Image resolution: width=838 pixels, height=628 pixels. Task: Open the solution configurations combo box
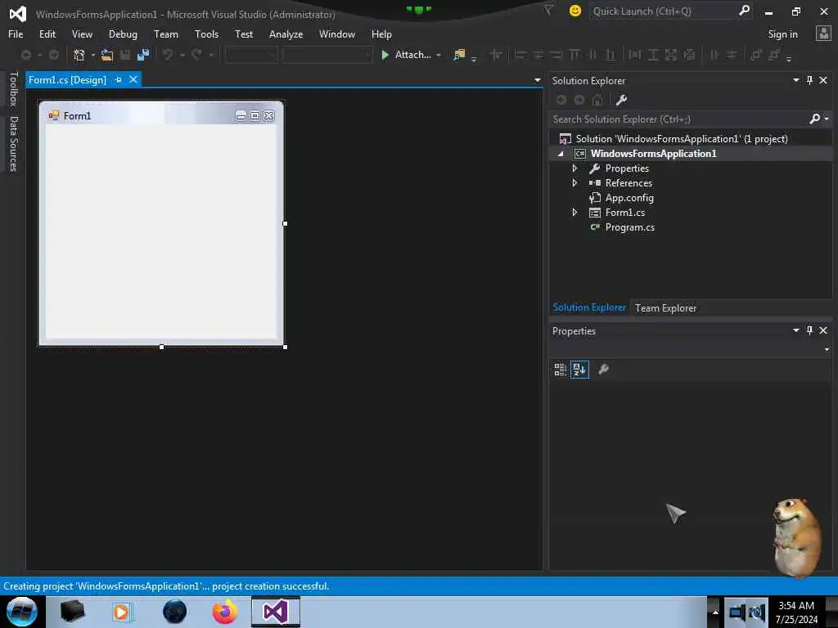click(x=251, y=55)
